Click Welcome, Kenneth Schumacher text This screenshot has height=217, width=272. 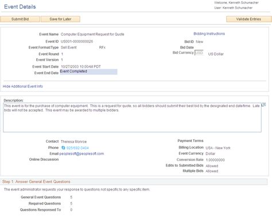pos(236,3)
